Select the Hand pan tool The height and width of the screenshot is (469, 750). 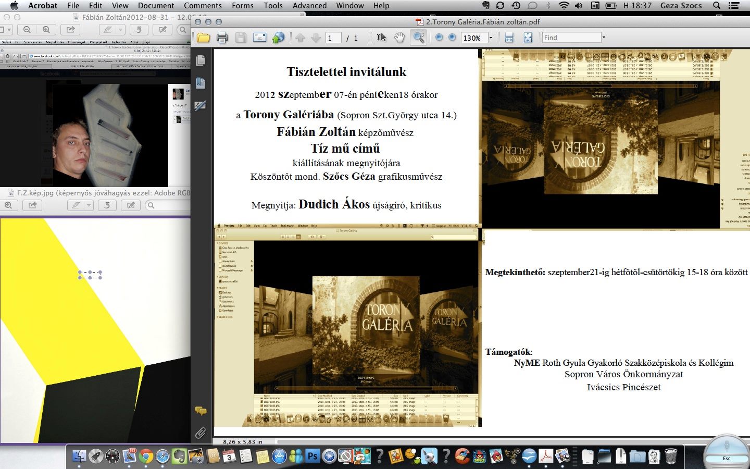(x=399, y=38)
